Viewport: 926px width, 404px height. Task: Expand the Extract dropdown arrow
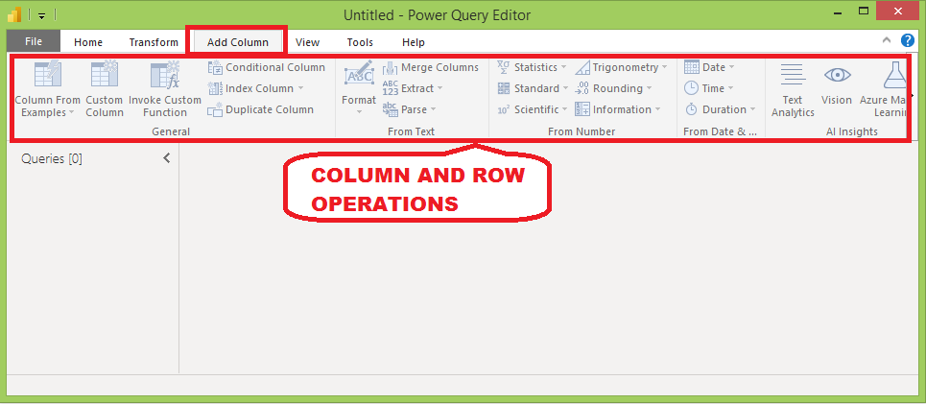click(x=439, y=88)
